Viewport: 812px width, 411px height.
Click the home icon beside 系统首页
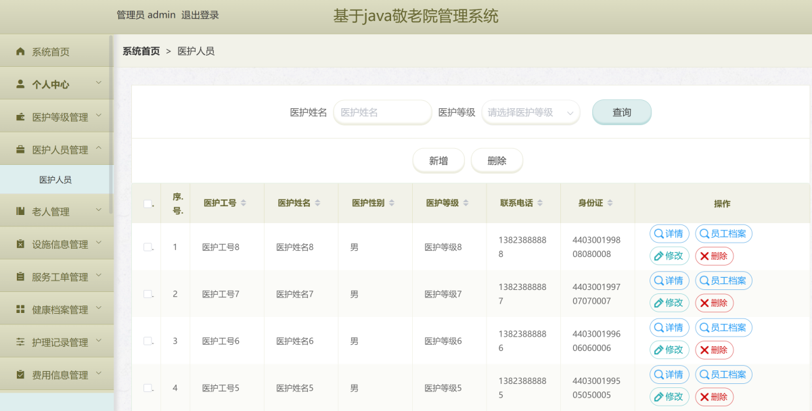(x=20, y=52)
